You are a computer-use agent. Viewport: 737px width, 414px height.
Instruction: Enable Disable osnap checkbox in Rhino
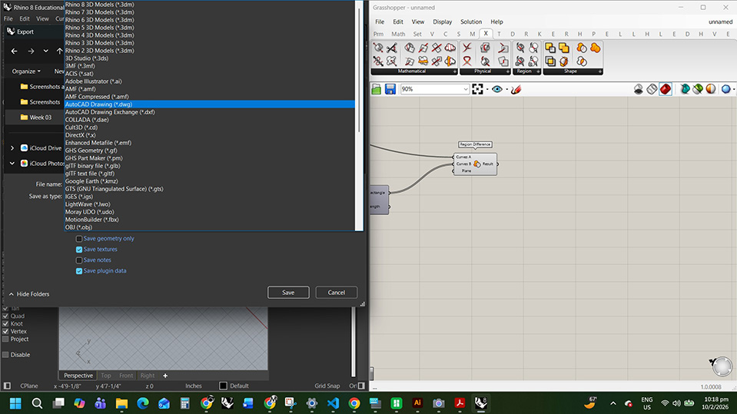(x=5, y=355)
